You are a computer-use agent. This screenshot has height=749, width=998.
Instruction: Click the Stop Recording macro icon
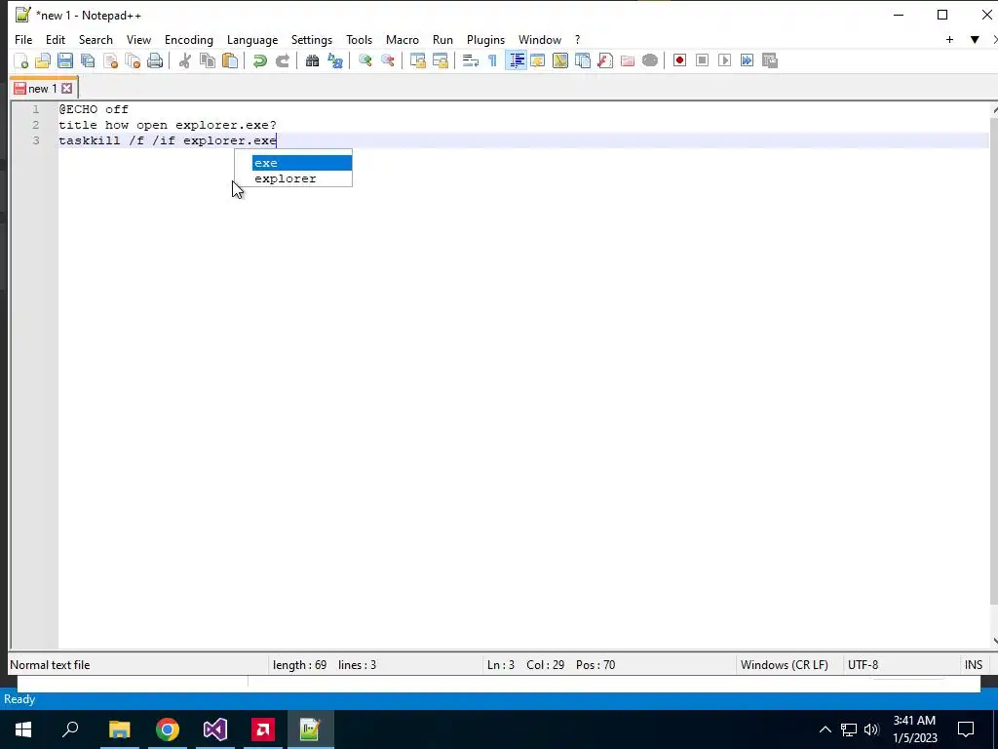(x=702, y=60)
